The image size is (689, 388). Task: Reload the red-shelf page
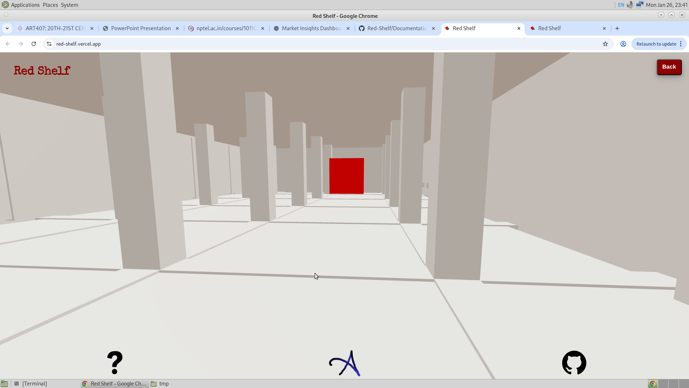[x=34, y=44]
